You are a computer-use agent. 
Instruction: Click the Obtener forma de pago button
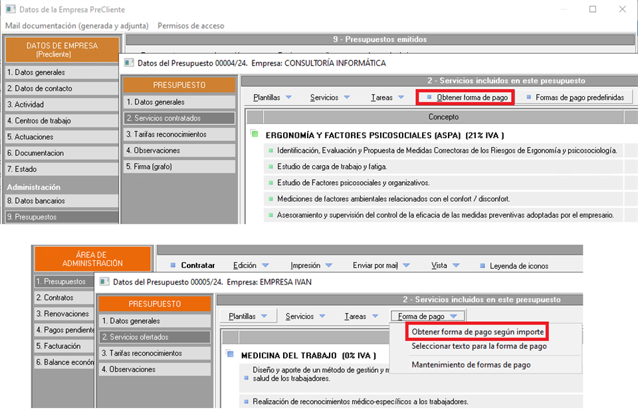pyautogui.click(x=467, y=98)
